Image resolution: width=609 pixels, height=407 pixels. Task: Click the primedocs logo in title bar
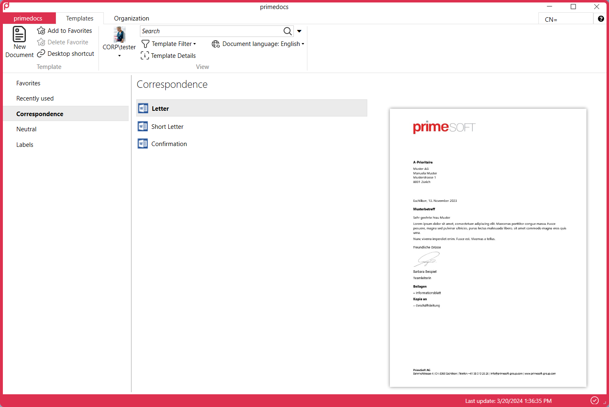(6, 7)
